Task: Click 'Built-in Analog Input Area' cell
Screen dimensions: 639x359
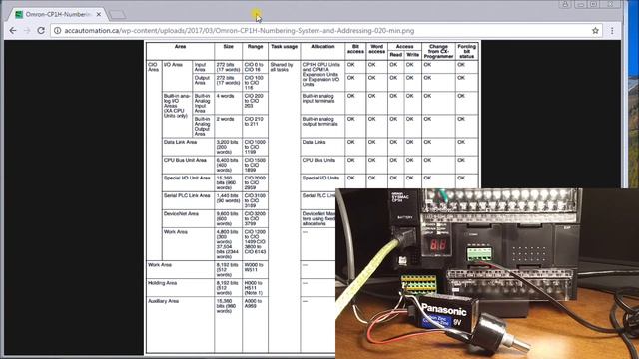Action: coord(202,104)
